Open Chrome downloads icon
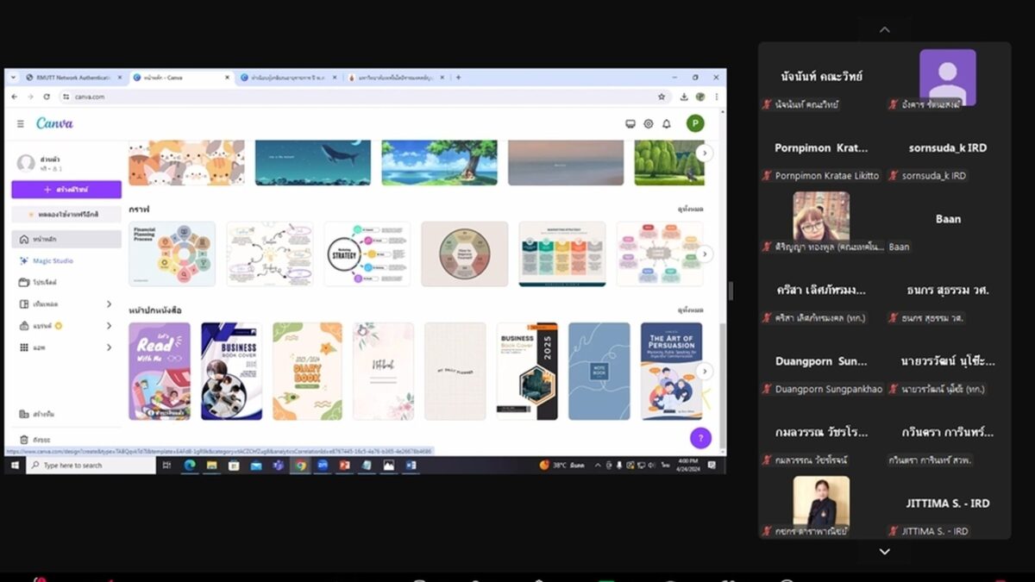Viewport: 1035px width, 582px height. click(x=684, y=97)
